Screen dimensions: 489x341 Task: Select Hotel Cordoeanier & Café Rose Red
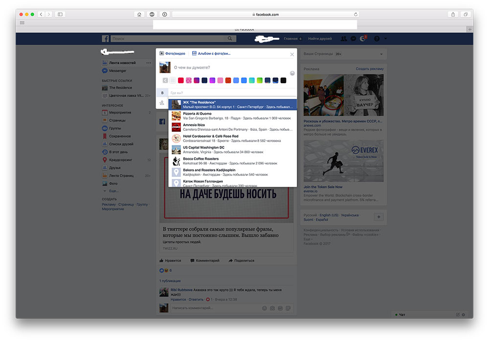[233, 139]
